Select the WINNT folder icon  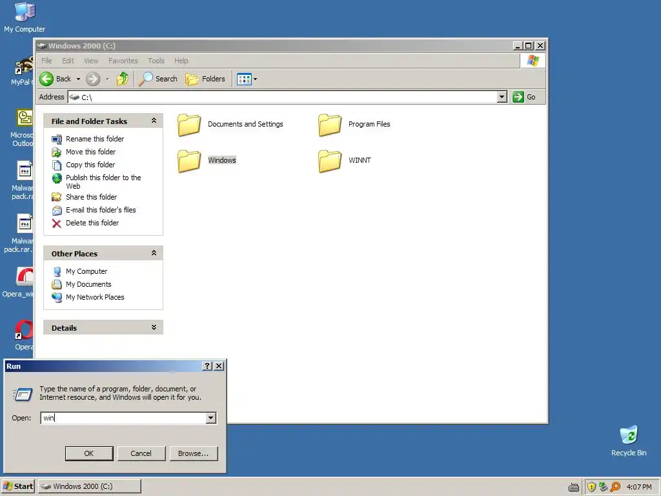[x=330, y=161]
